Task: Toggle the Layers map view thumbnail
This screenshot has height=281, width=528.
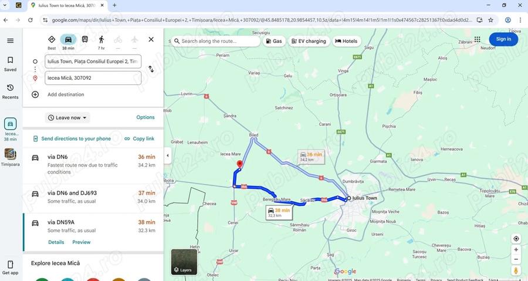Action: 184,262
